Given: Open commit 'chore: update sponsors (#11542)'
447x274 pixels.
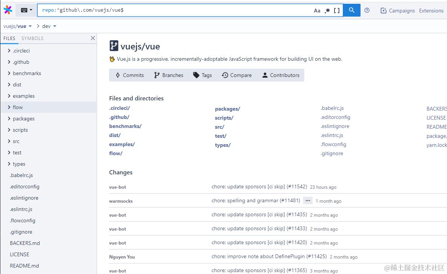Looking at the screenshot, I should point(259,187).
